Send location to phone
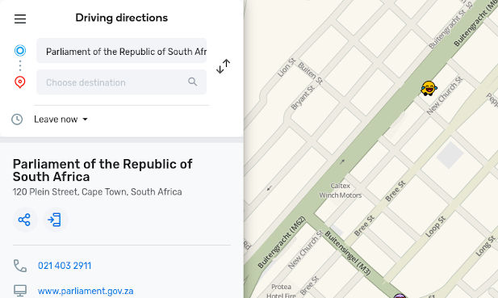 pyautogui.click(x=55, y=220)
